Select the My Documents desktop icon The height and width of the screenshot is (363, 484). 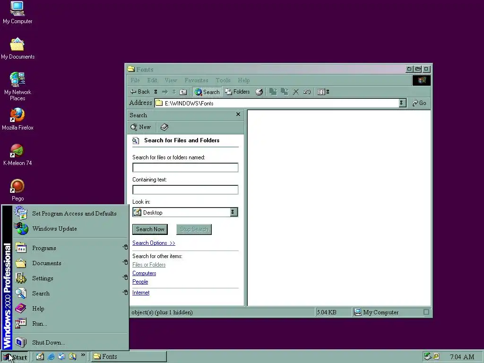coord(17,49)
